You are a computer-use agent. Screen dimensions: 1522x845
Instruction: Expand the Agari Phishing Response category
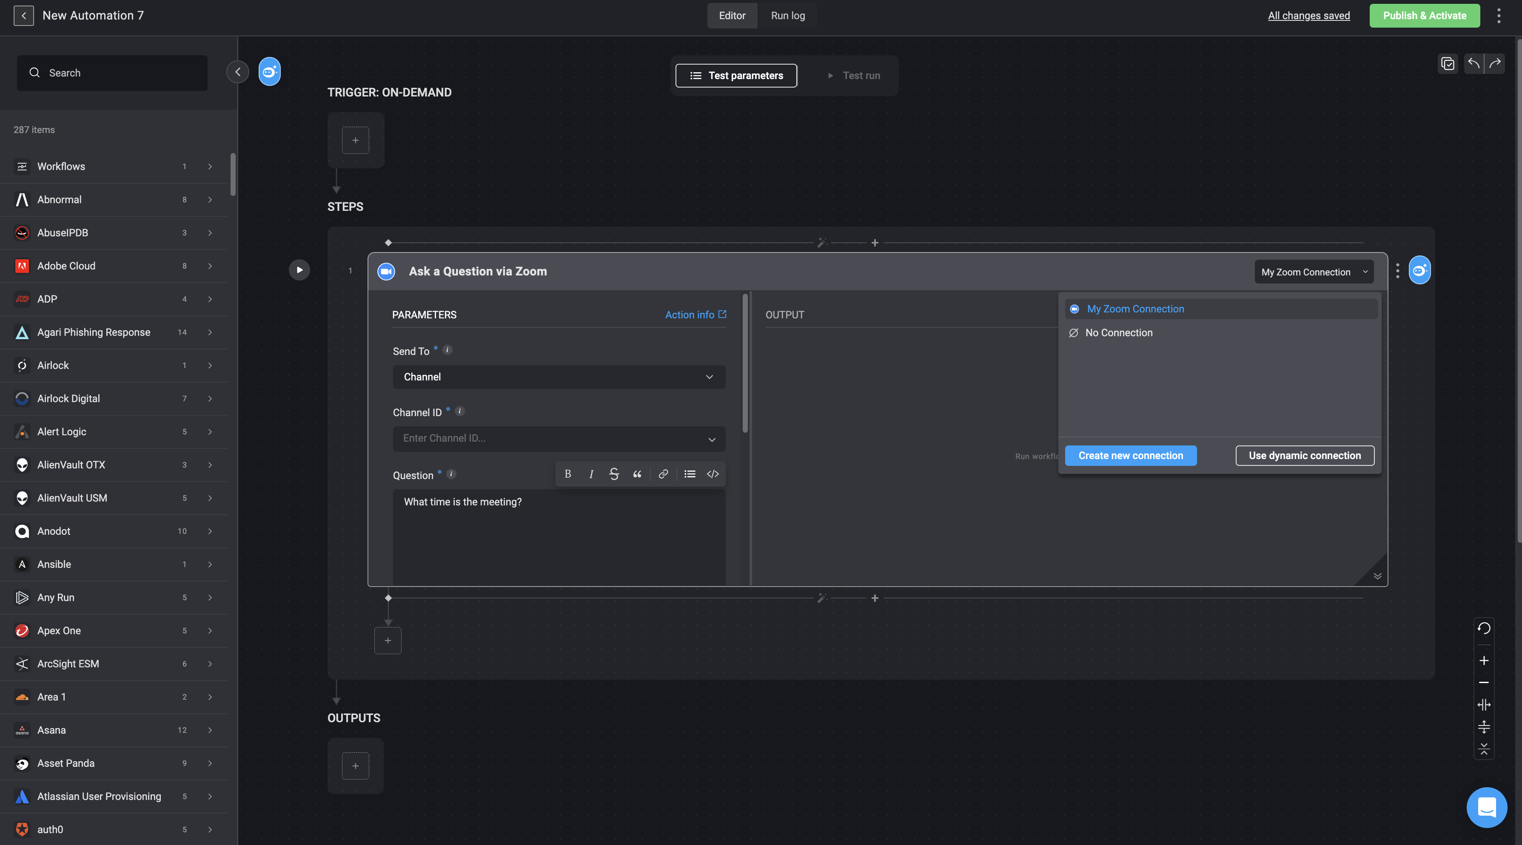[114, 332]
